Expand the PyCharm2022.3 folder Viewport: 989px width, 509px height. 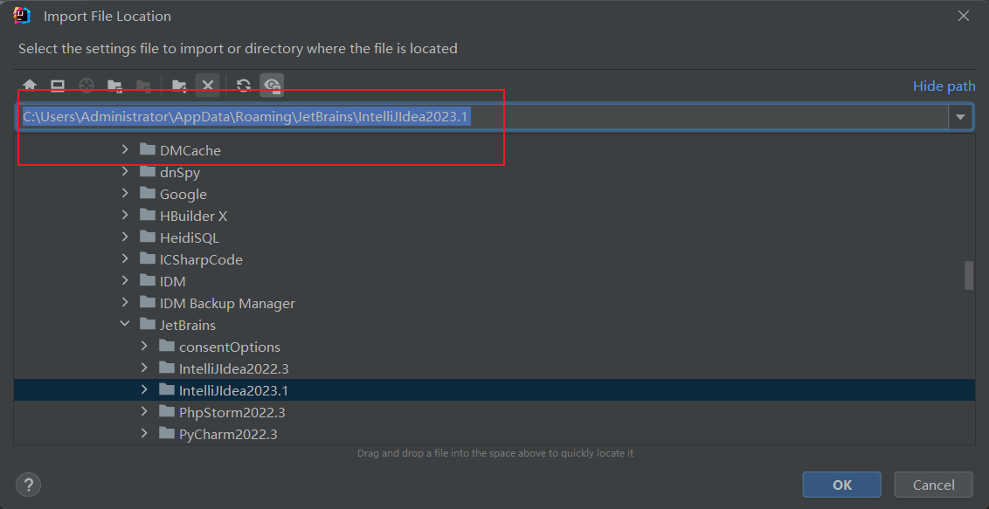pos(144,433)
